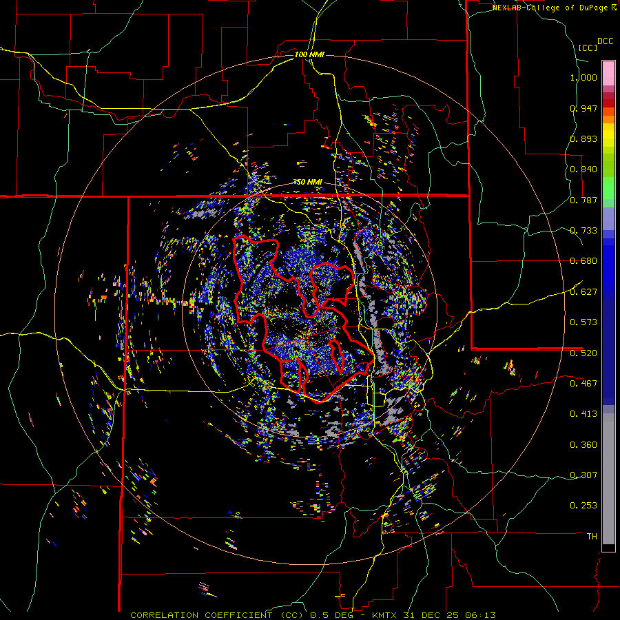Pick the bright green color bar segment
Screen dimensions: 620x620
pos(608,188)
